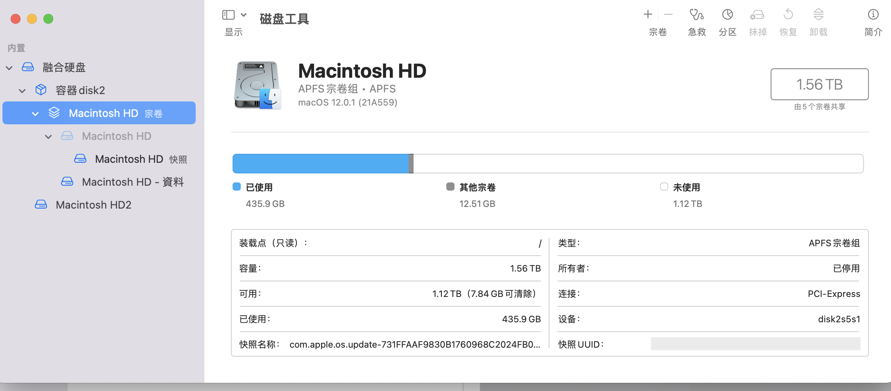
Task: Select Macintosh HD 快照 snapshot in sidebar
Action: pos(129,159)
